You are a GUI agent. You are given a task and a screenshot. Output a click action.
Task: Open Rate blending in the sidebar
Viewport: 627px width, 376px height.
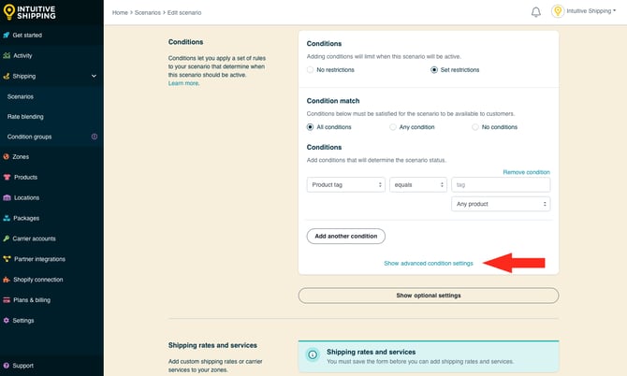pyautogui.click(x=25, y=117)
